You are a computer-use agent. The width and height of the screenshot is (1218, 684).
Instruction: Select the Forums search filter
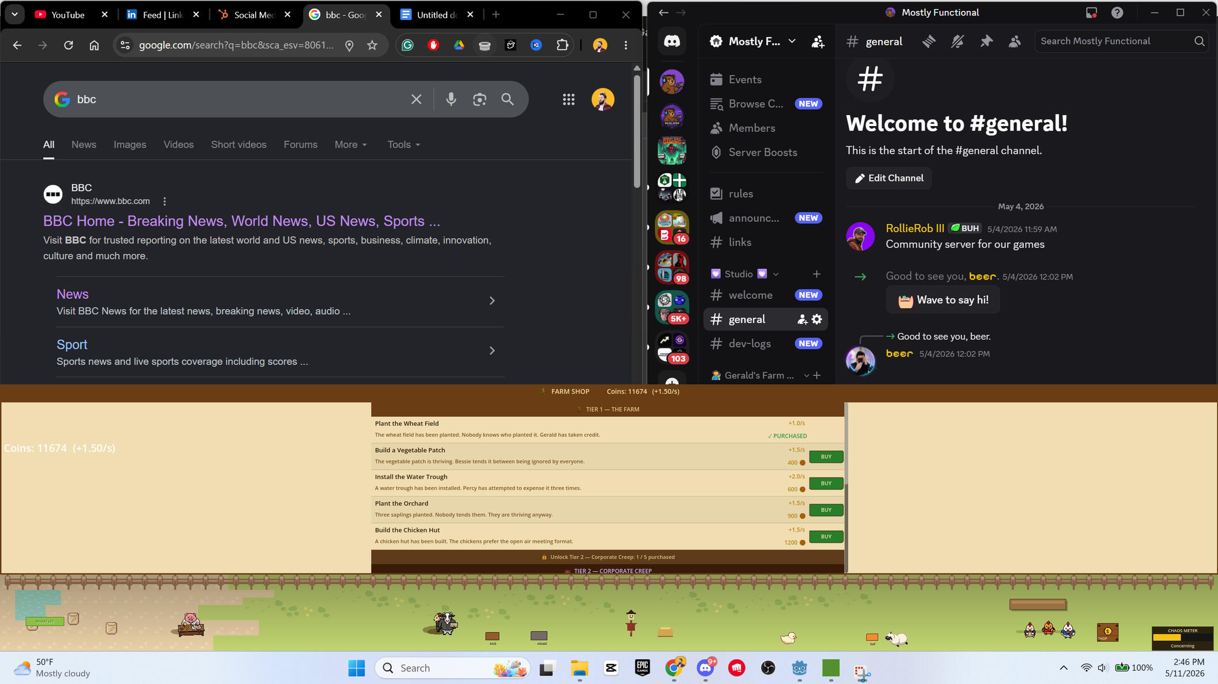pos(300,145)
